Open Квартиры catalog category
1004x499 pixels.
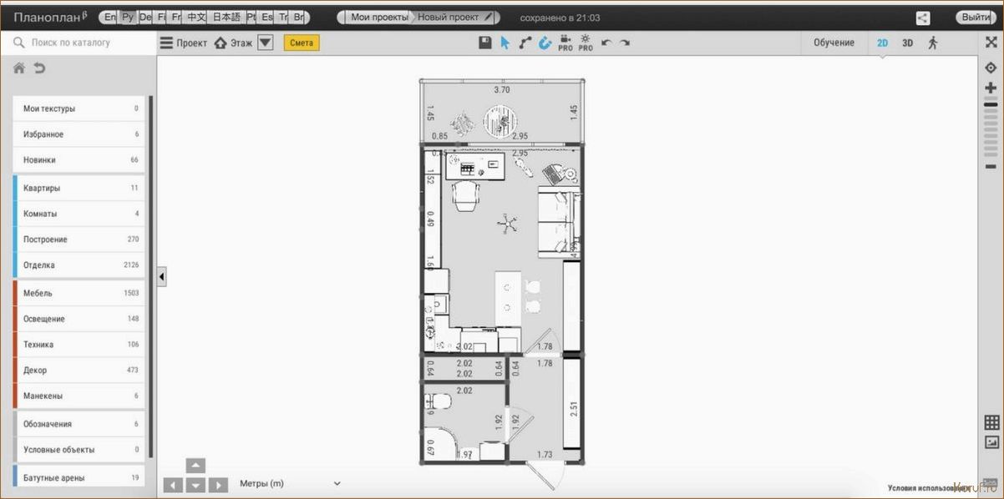(x=79, y=188)
